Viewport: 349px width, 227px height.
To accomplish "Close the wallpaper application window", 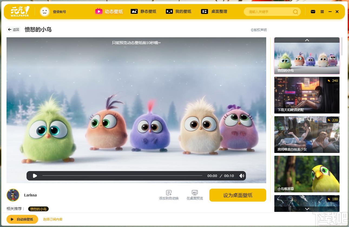I will (337, 12).
